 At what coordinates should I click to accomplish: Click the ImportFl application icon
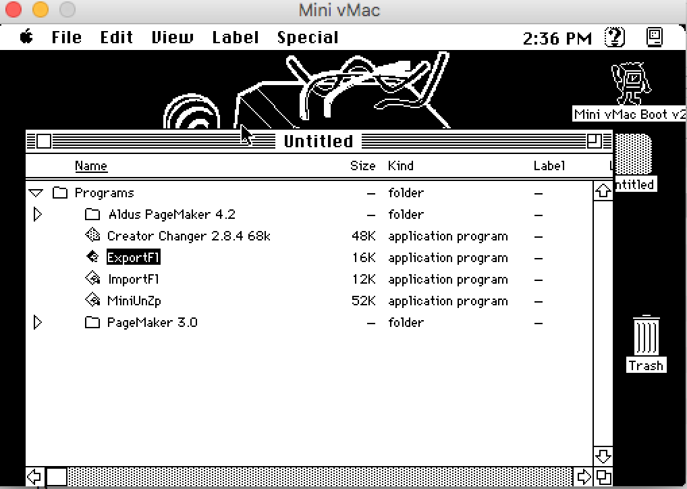(x=92, y=278)
